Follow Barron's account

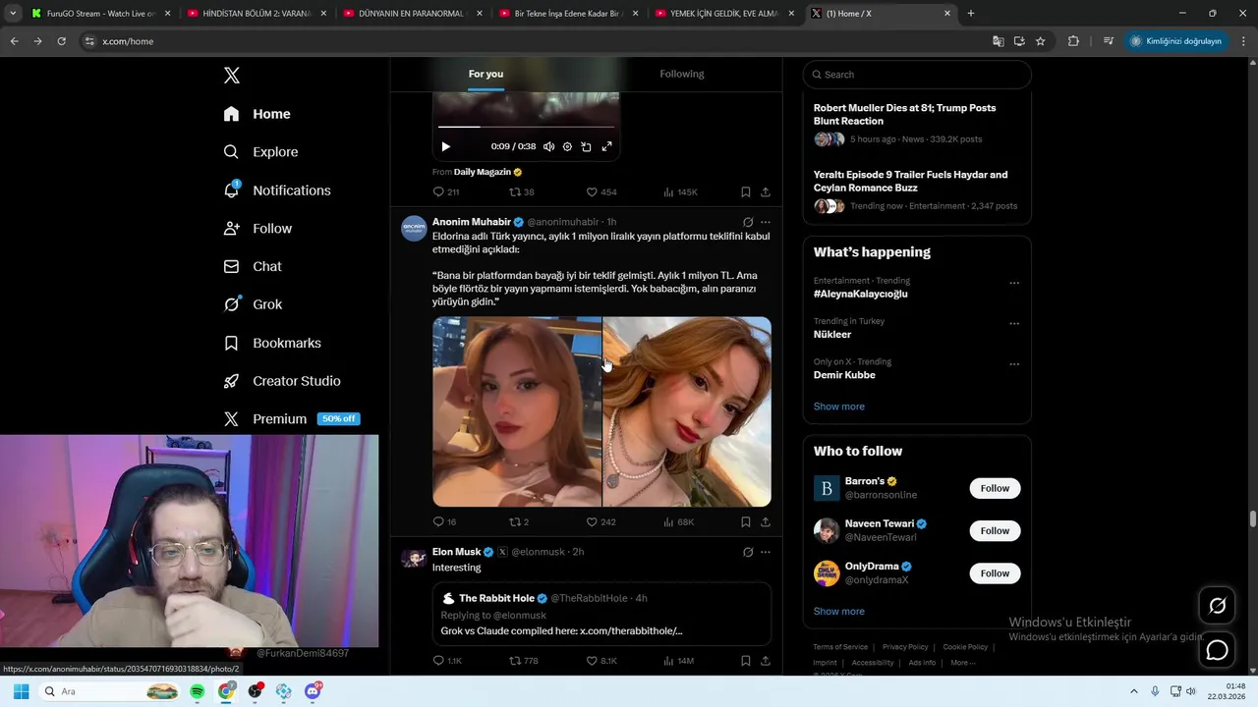coord(995,488)
